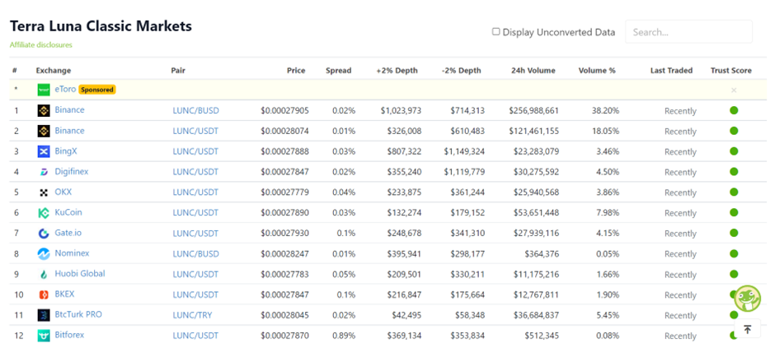
Task: Click the BKEX logo icon
Action: (44, 294)
